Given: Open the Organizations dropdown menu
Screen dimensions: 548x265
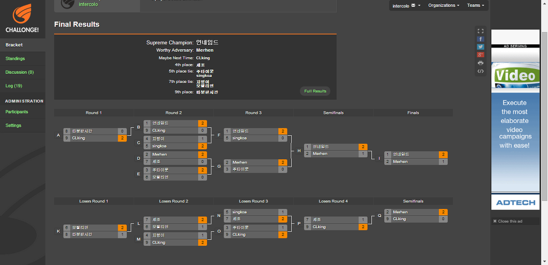Looking at the screenshot, I should pos(444,5).
